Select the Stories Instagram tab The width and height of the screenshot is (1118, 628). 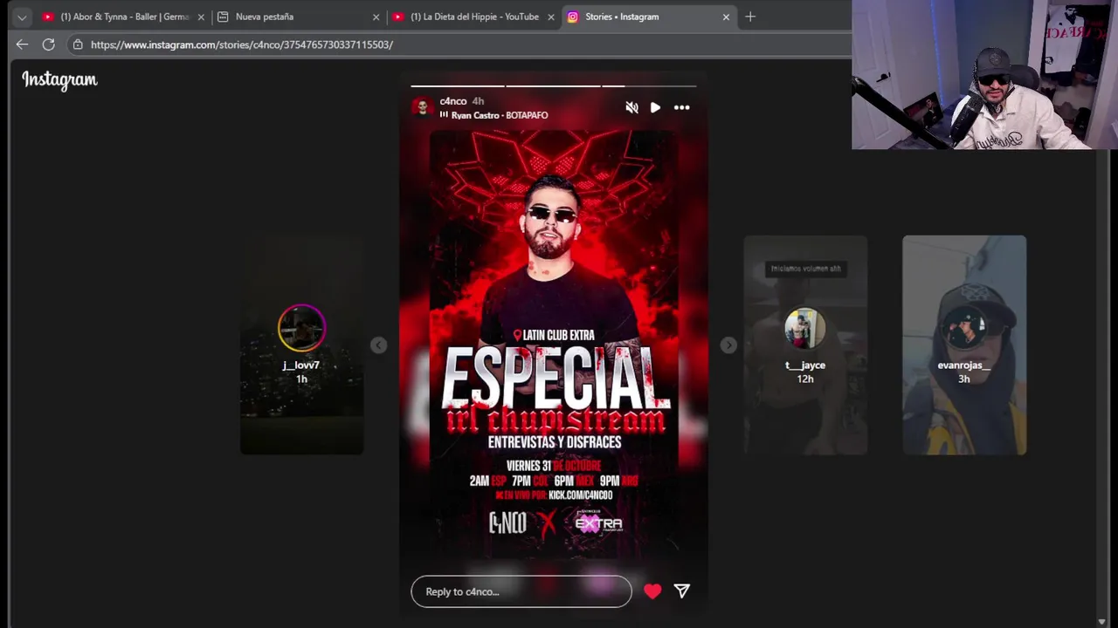click(648, 17)
